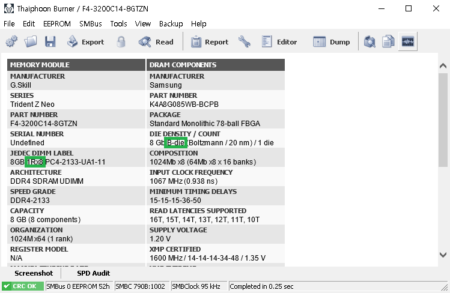Maximize the Thaiphoon Burner window

pyautogui.click(x=409, y=8)
